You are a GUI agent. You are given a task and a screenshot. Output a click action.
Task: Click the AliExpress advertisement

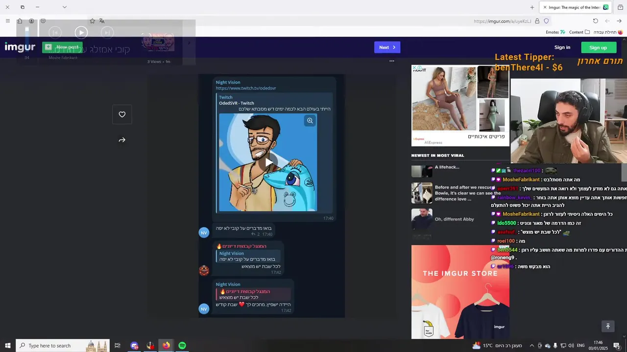click(x=460, y=106)
